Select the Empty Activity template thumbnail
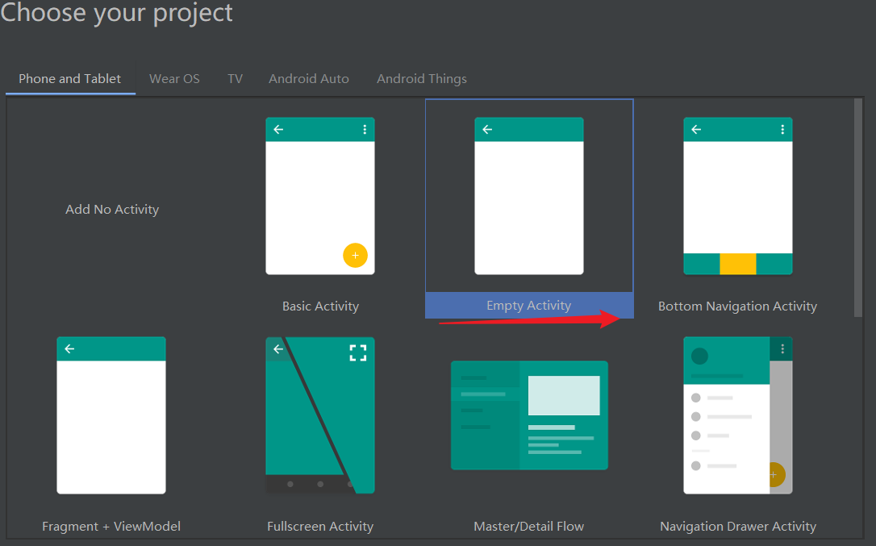This screenshot has height=546, width=876. point(529,196)
